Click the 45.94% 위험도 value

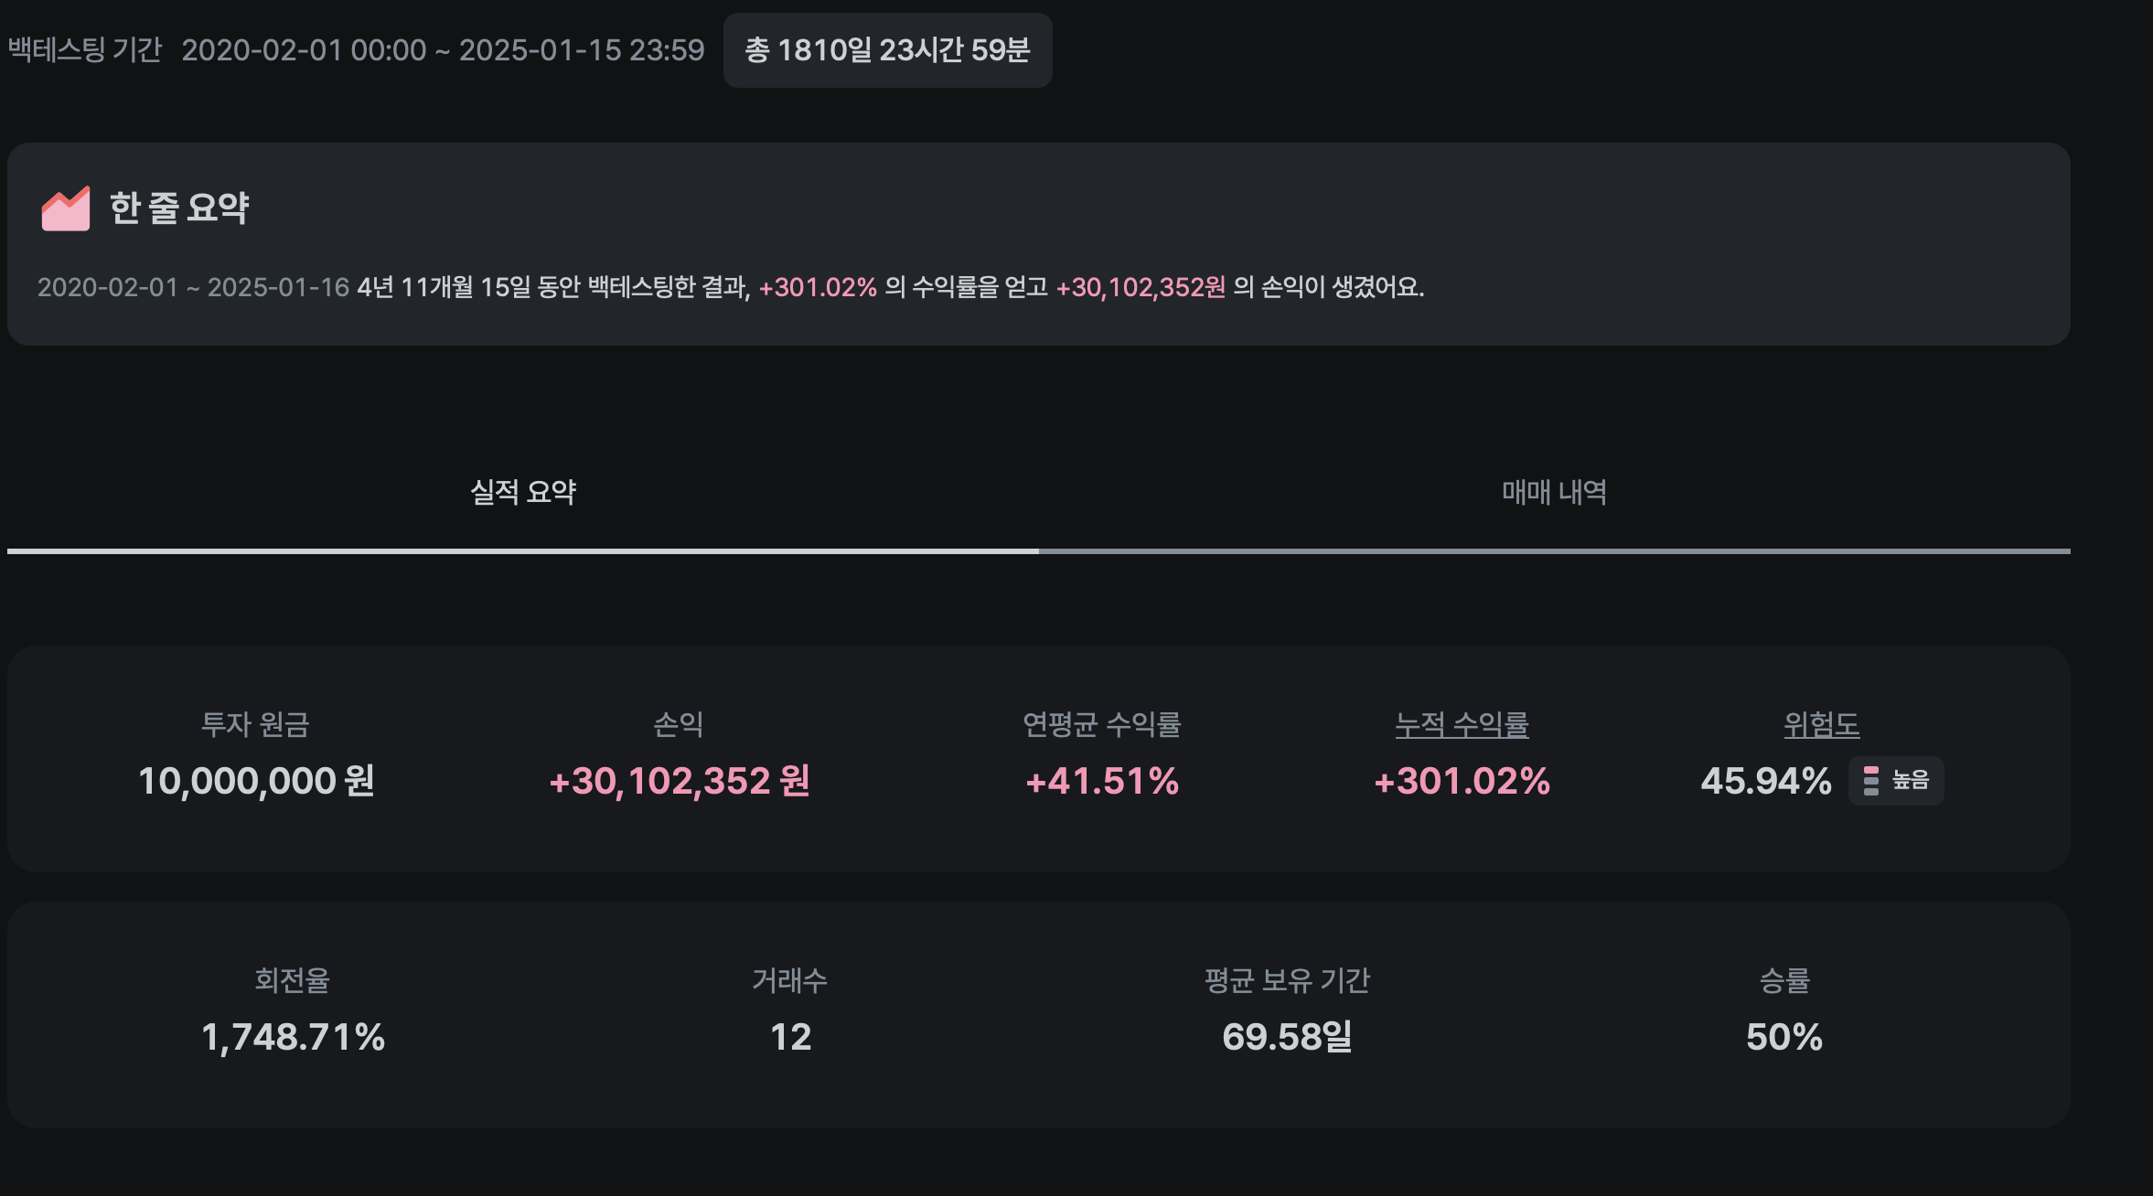[x=1765, y=782]
